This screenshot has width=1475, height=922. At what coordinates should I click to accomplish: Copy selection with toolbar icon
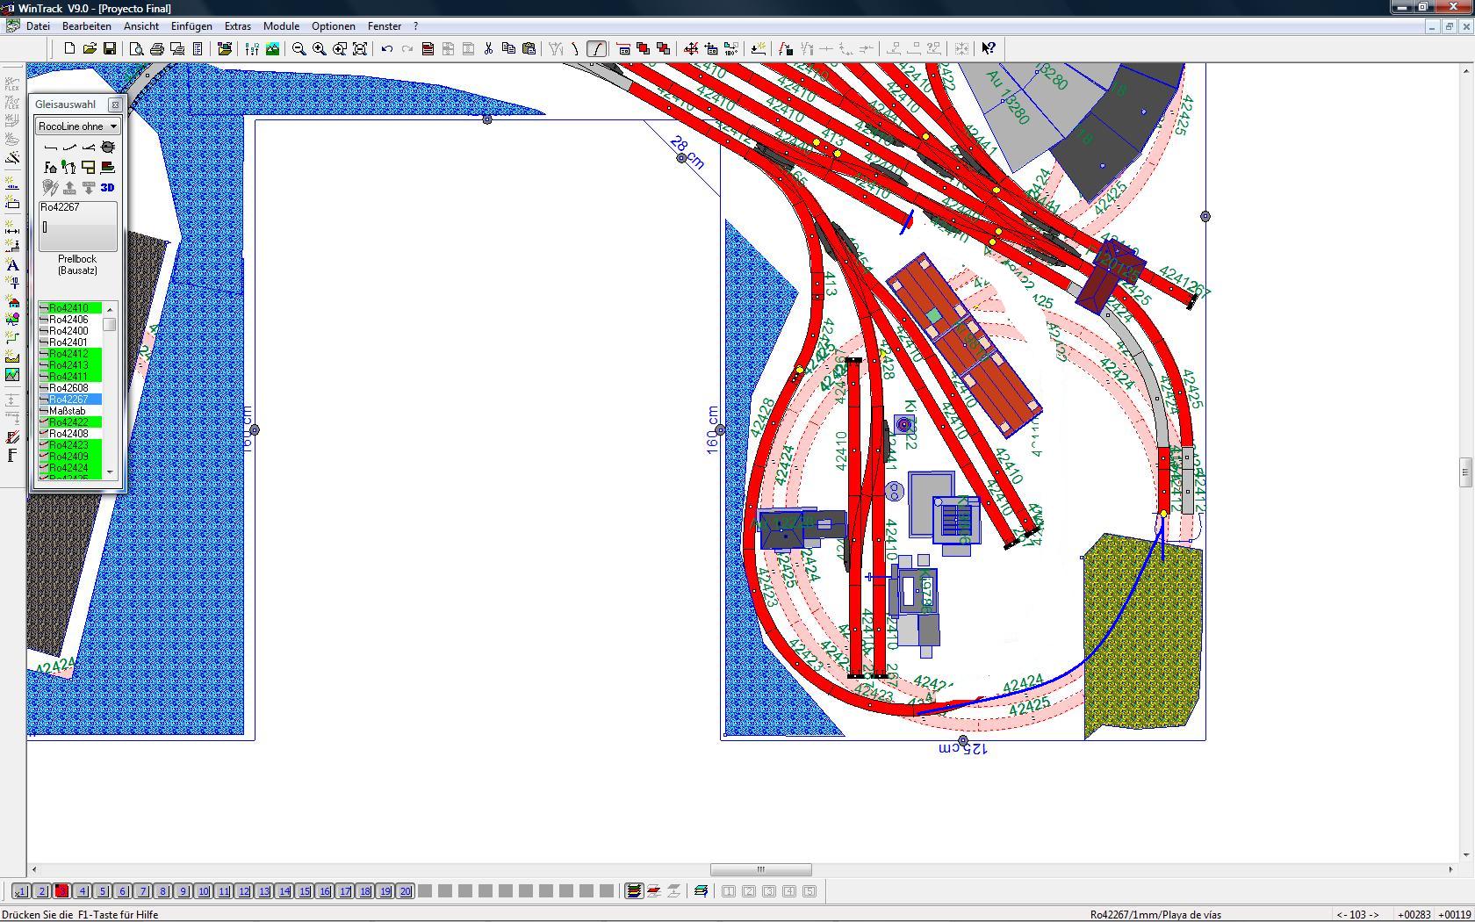(509, 49)
